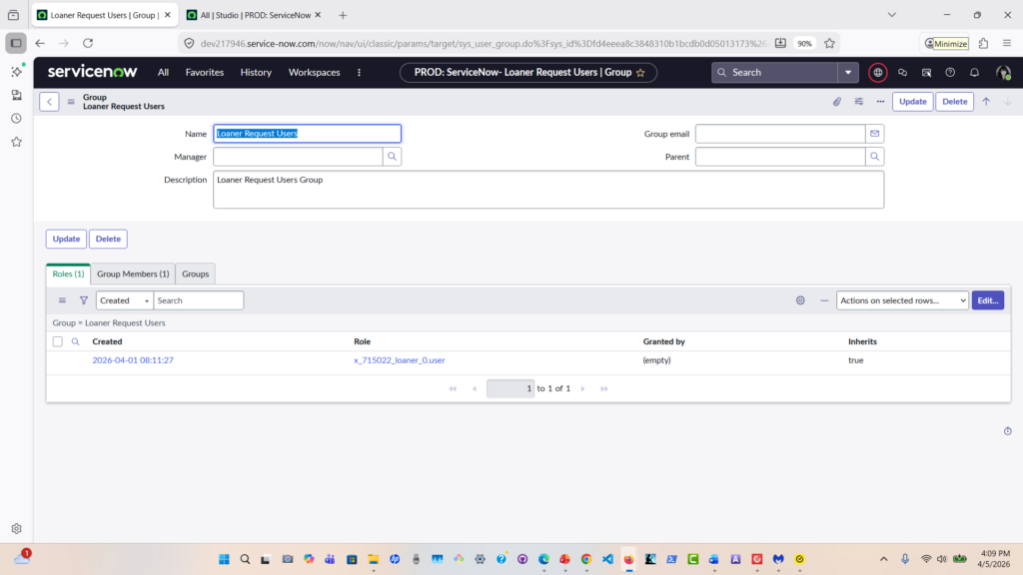Viewport: 1023px width, 575px height.
Task: Click the Edit... button in Roles list
Action: click(x=987, y=300)
